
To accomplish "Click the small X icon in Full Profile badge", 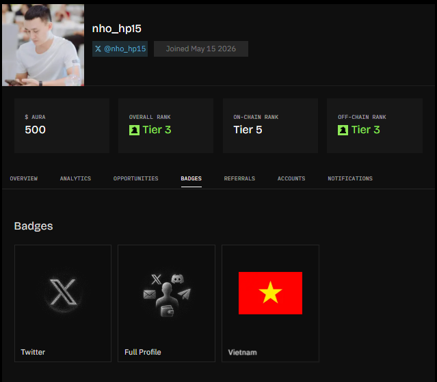I will (x=156, y=279).
